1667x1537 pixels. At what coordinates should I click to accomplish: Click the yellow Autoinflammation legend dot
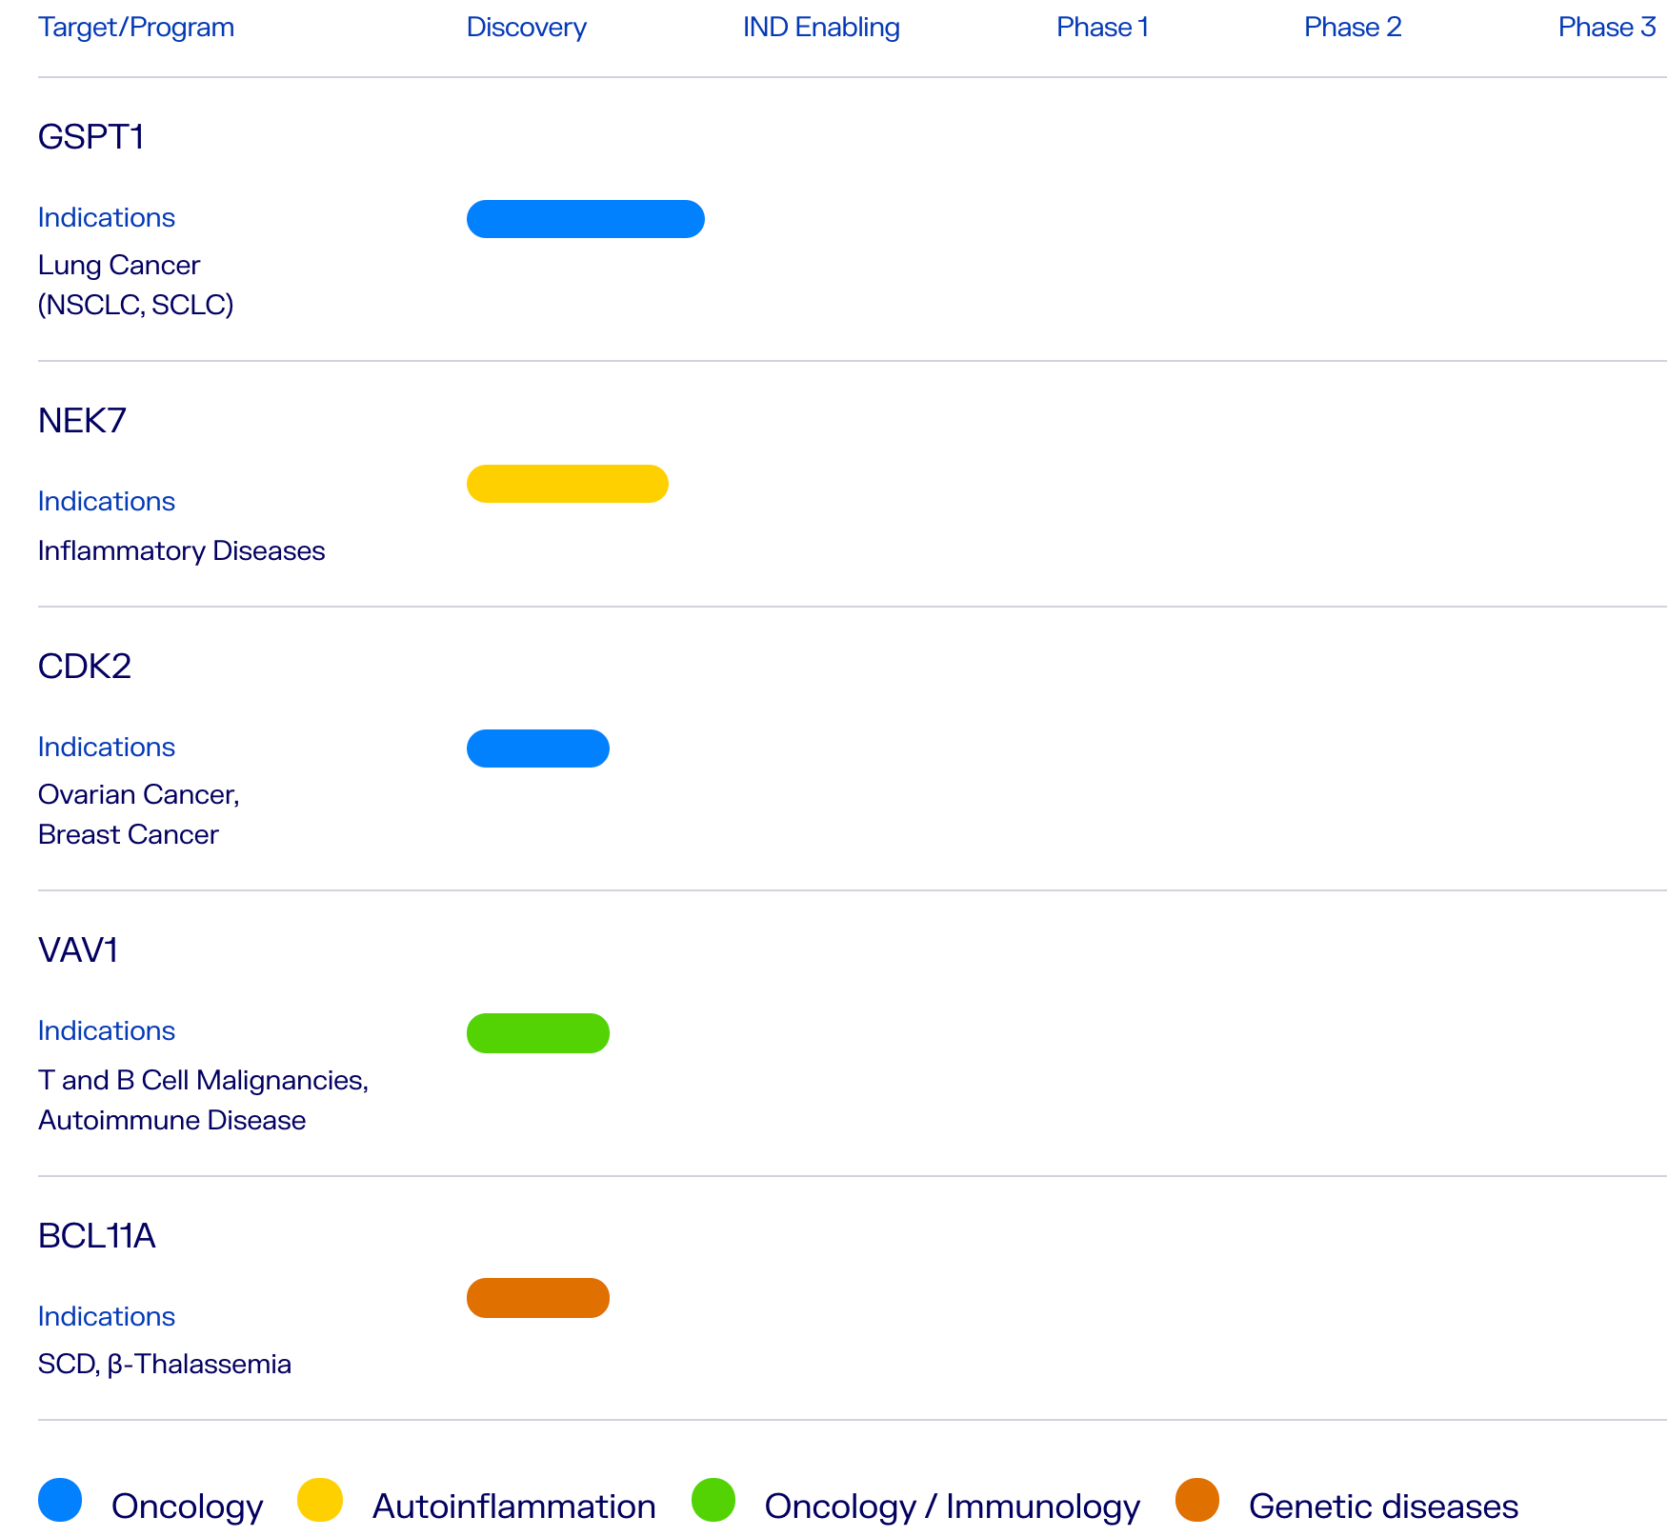(320, 1500)
